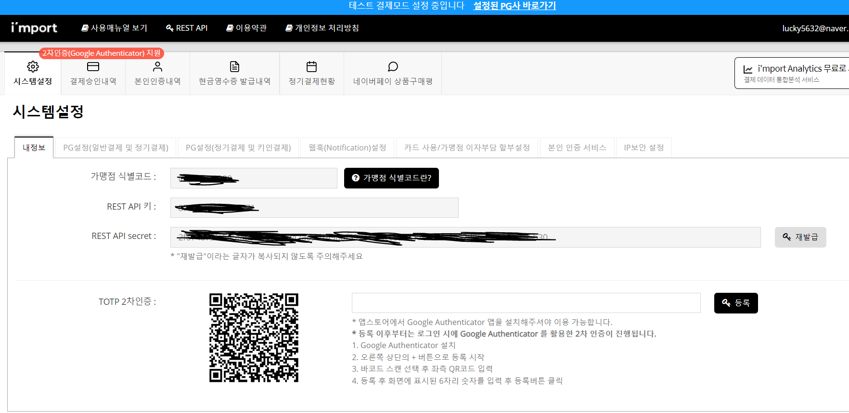Click the '4. 등록 후 화면에 표시된' instruction line
Viewport: 849px width, 413px height.
(457, 381)
